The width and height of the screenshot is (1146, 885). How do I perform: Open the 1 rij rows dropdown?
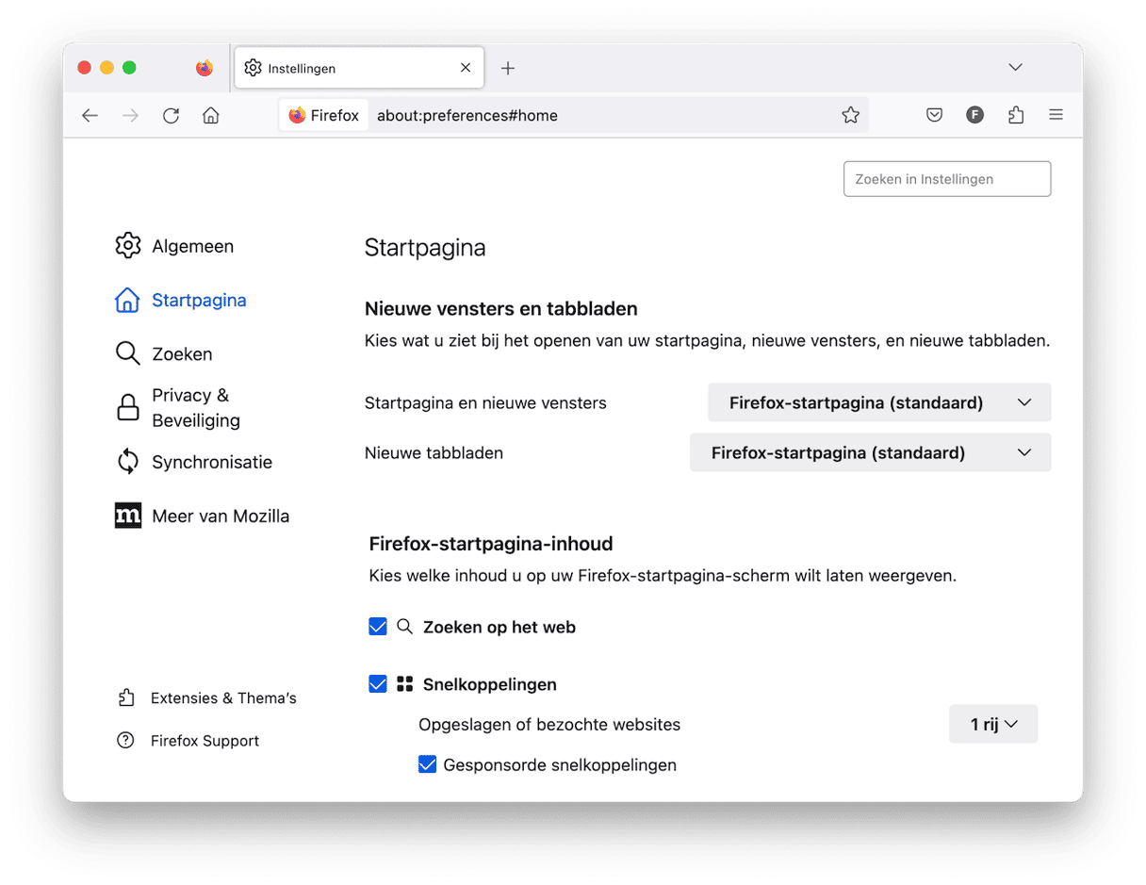993,724
